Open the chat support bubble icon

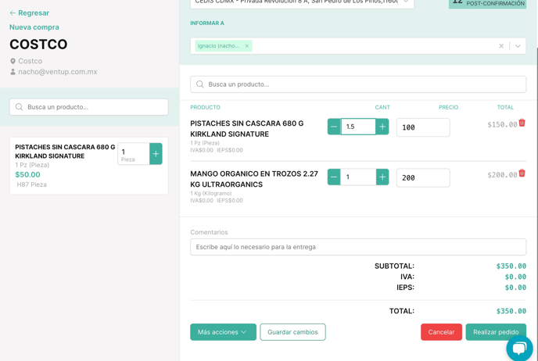coord(519,348)
